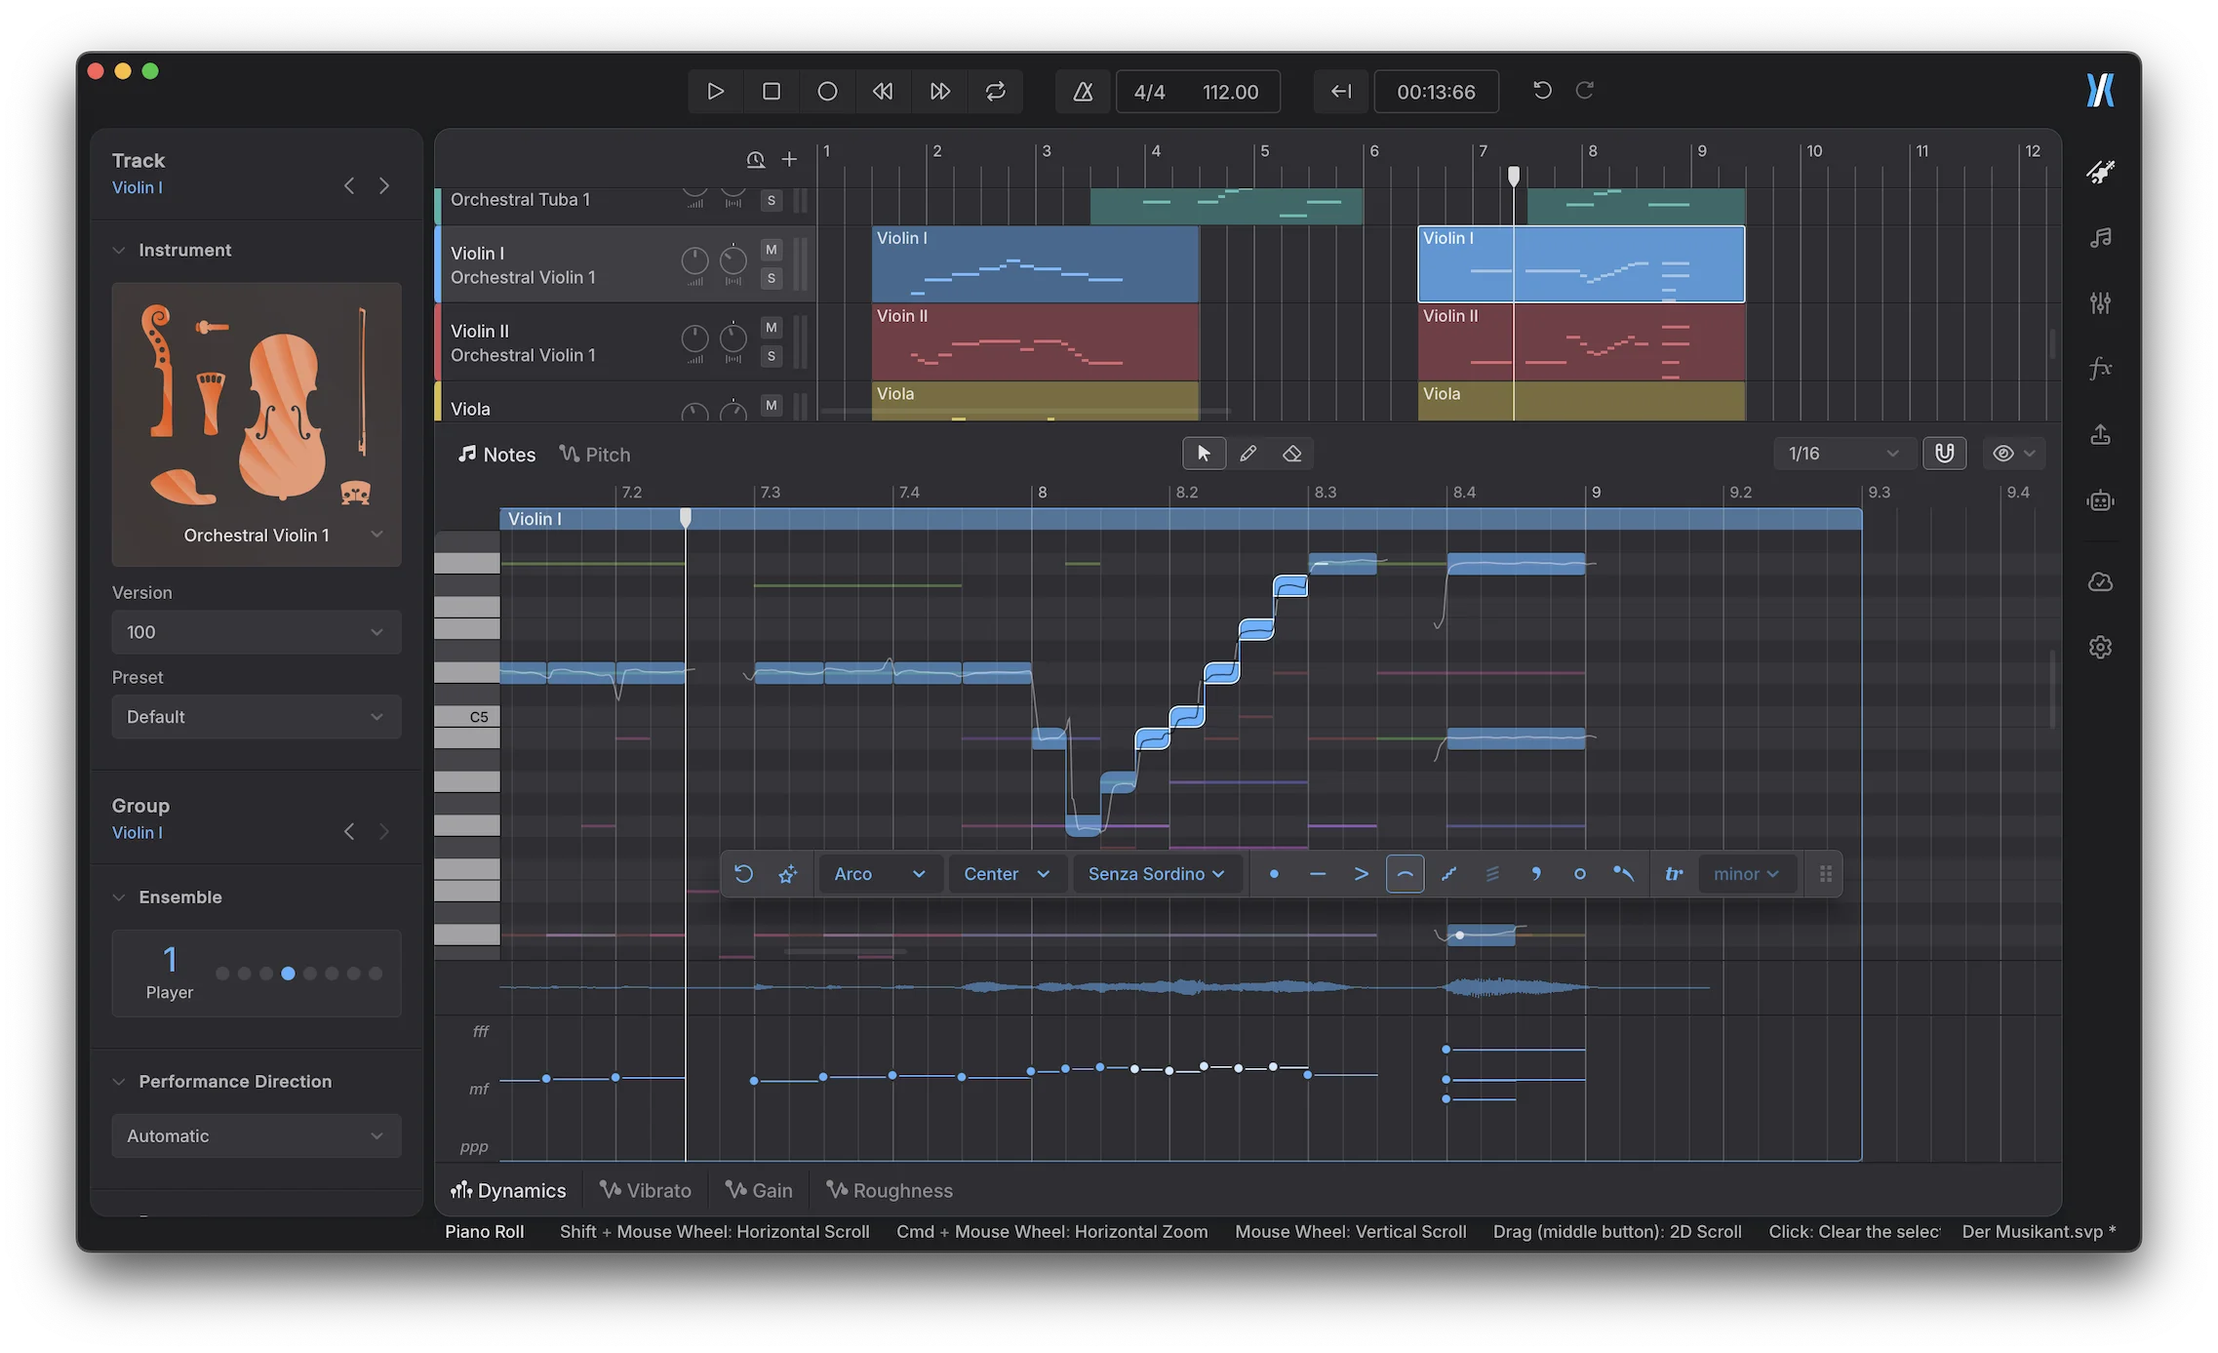Open the mixer sliders panel
2218x1353 pixels.
point(2100,303)
